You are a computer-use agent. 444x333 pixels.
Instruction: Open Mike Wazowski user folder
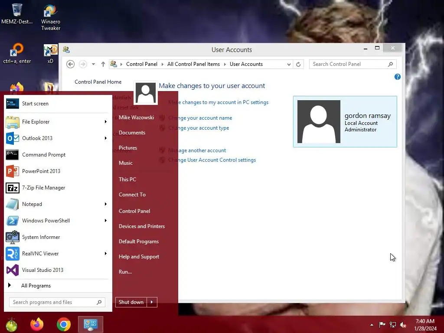coord(136,118)
